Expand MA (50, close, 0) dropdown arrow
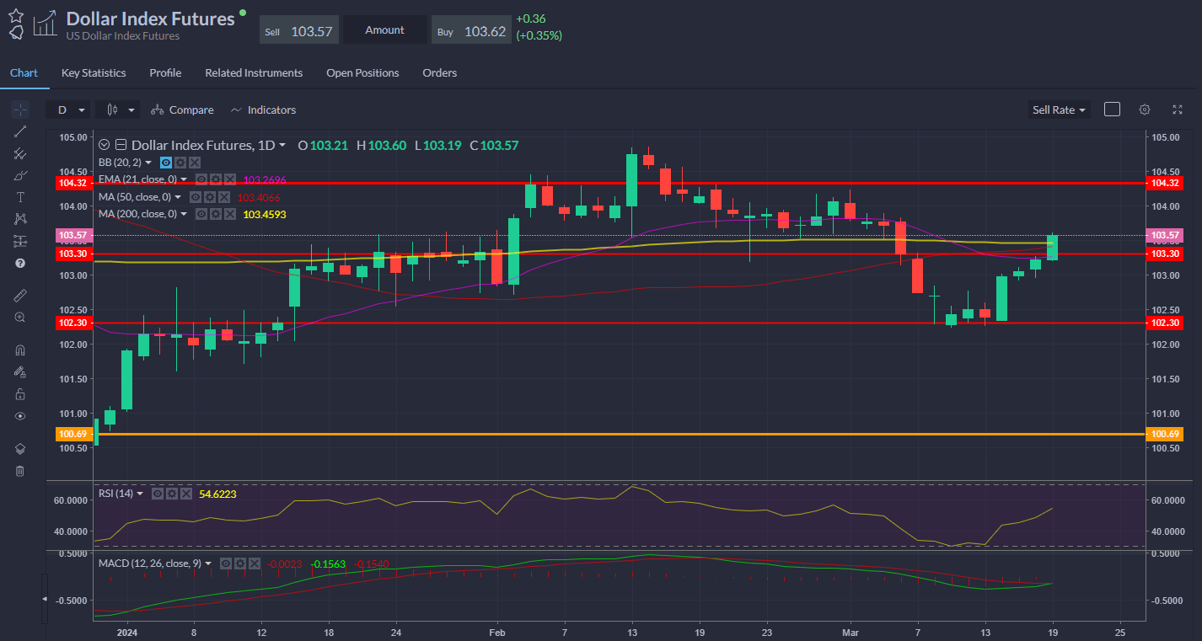 click(178, 197)
